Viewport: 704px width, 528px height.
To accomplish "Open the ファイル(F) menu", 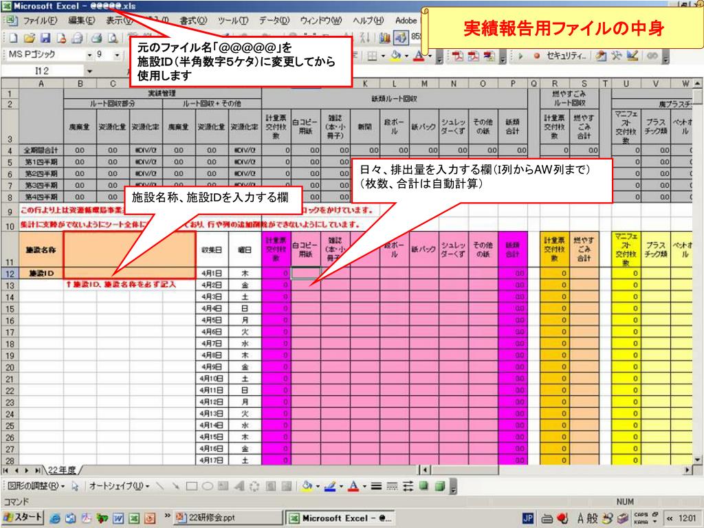I will pyautogui.click(x=40, y=21).
